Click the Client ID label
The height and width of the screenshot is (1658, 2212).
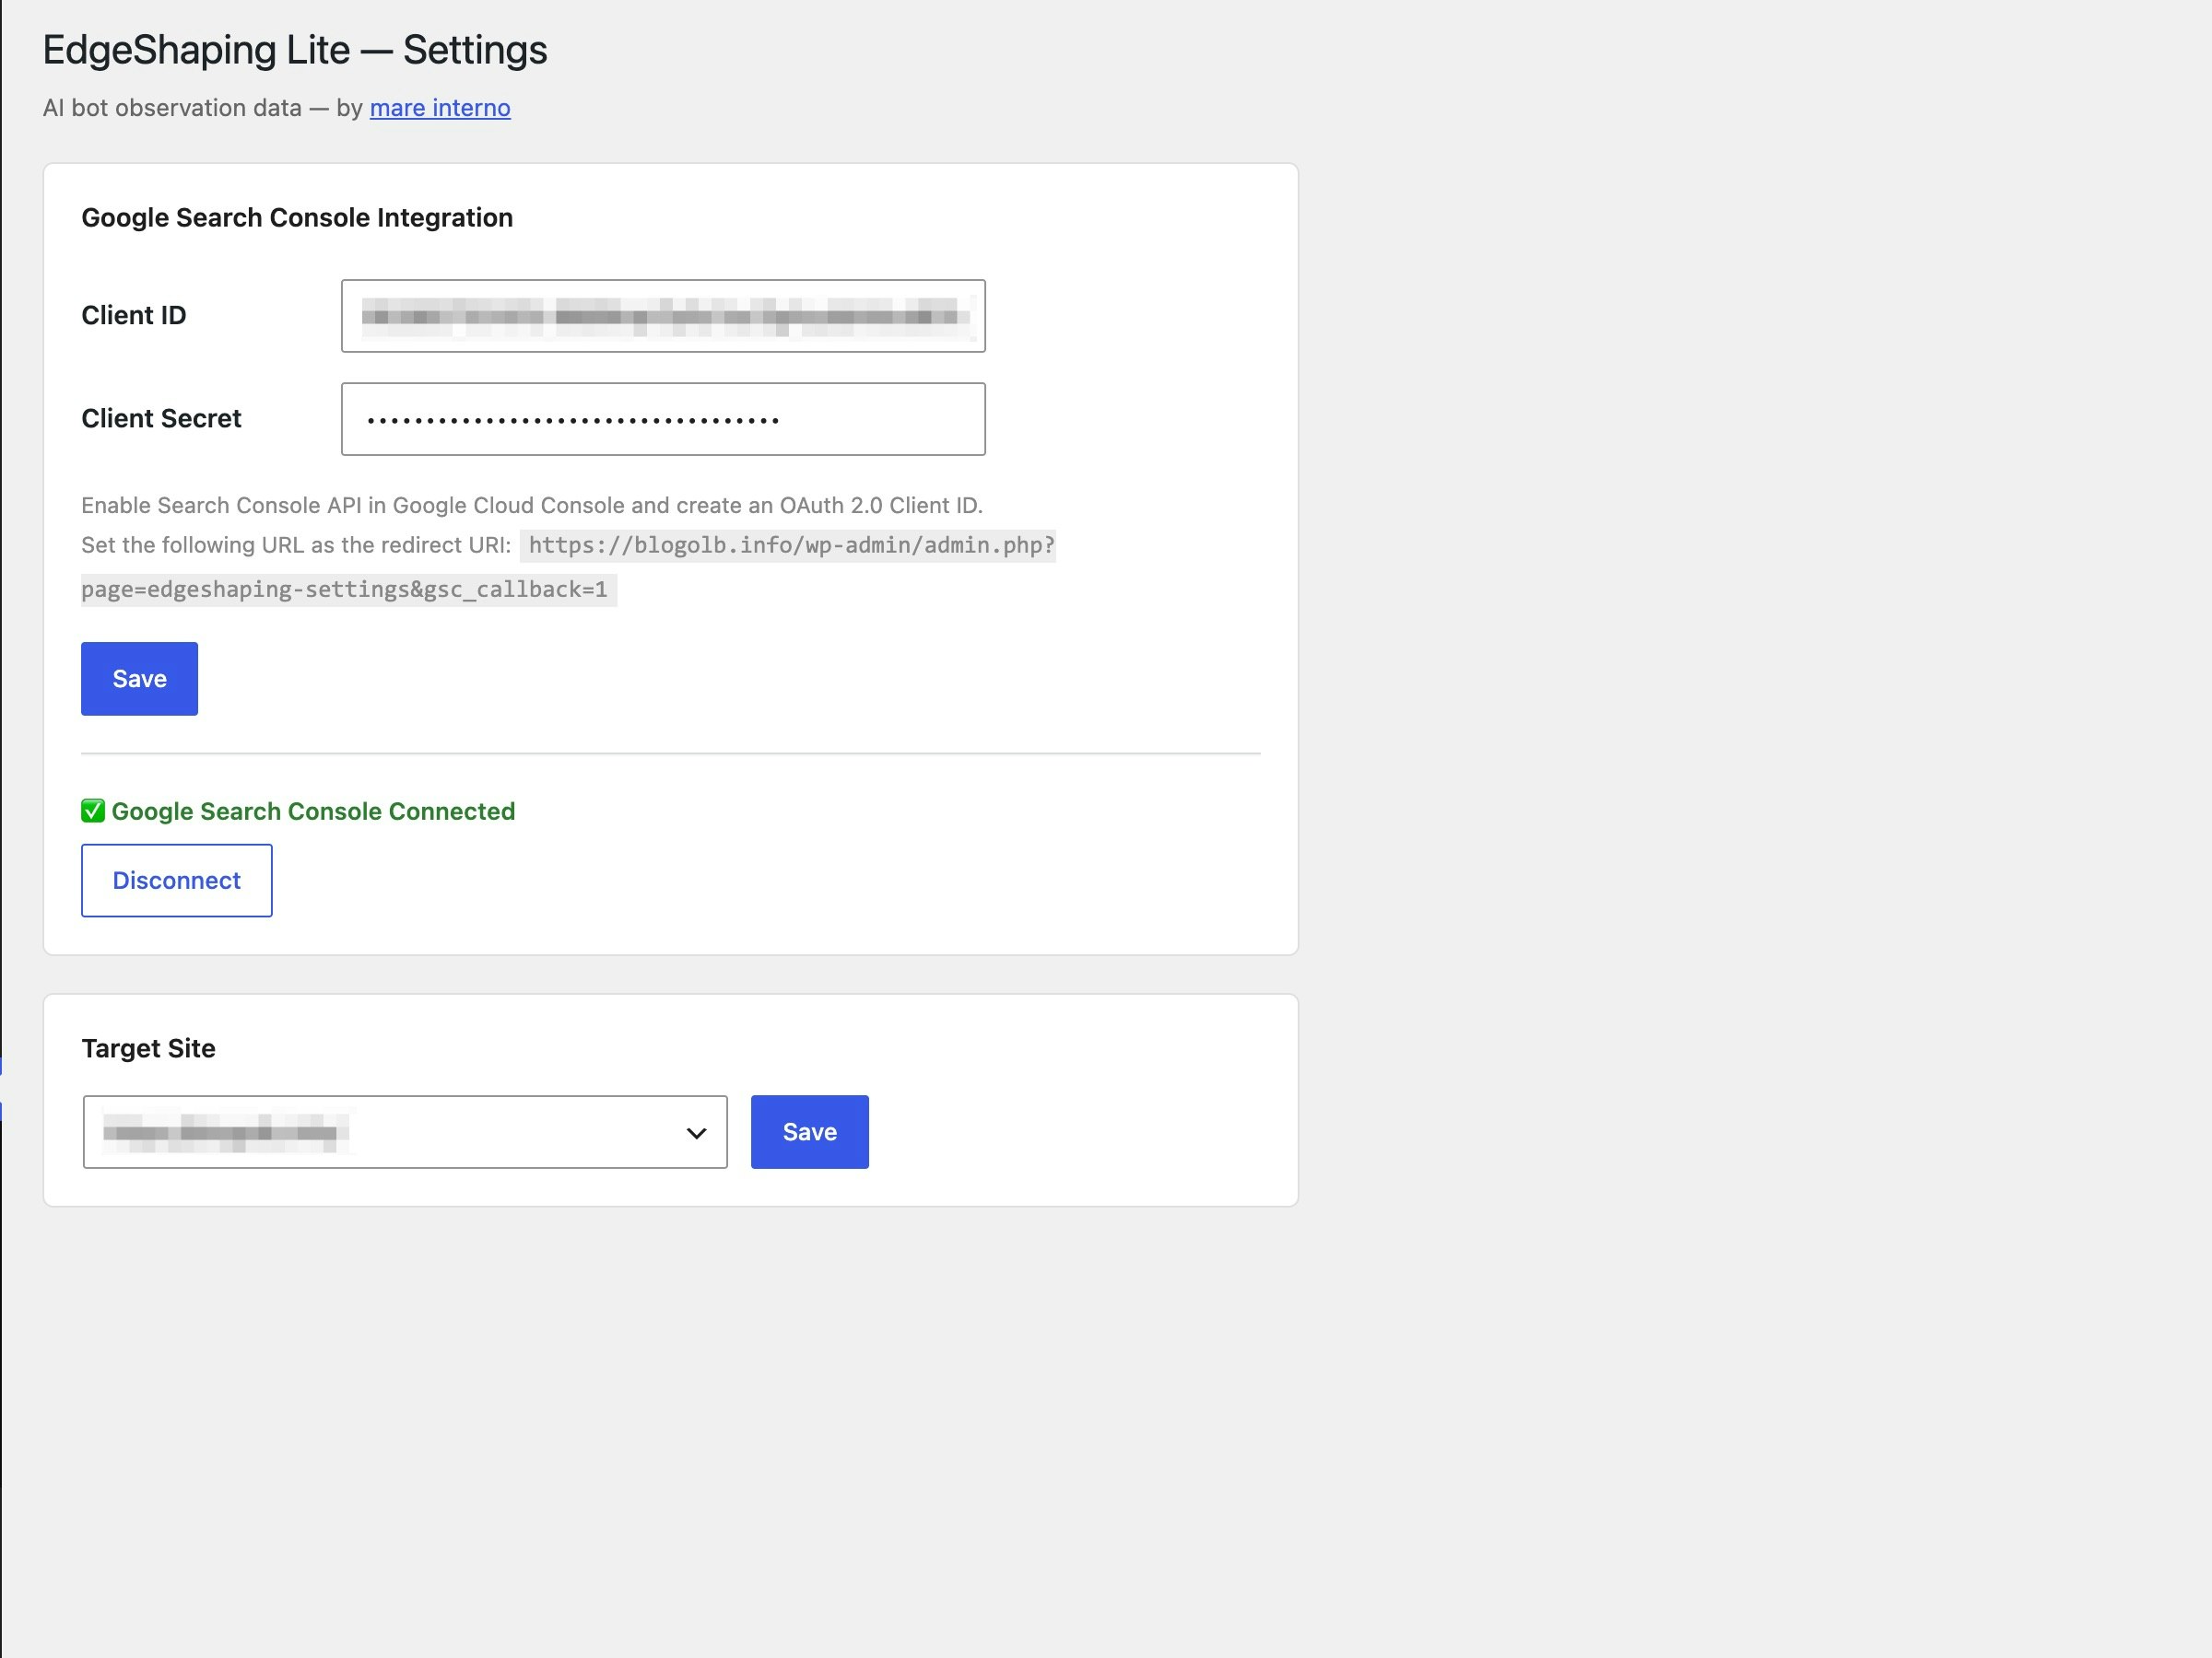pos(134,316)
